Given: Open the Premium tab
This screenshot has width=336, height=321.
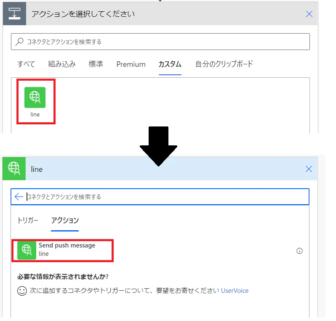Looking at the screenshot, I should coord(131,64).
